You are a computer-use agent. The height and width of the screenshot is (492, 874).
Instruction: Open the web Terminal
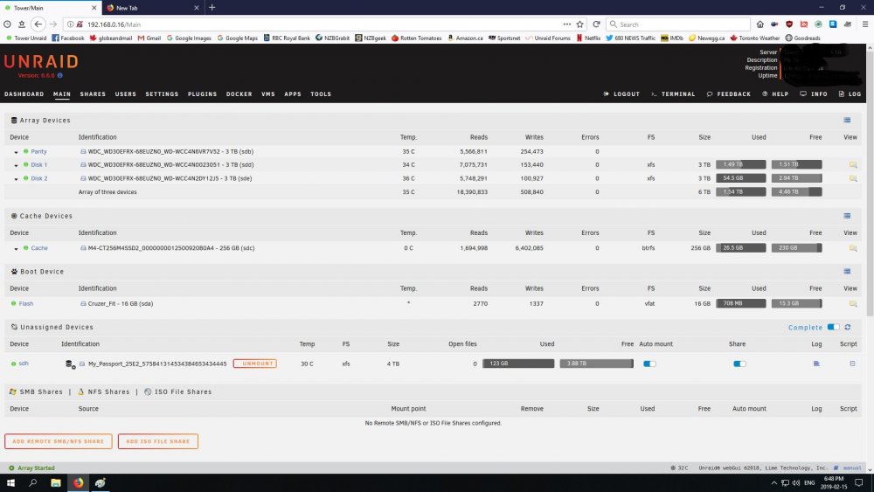pyautogui.click(x=673, y=94)
